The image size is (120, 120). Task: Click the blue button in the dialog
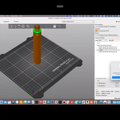click(116, 77)
